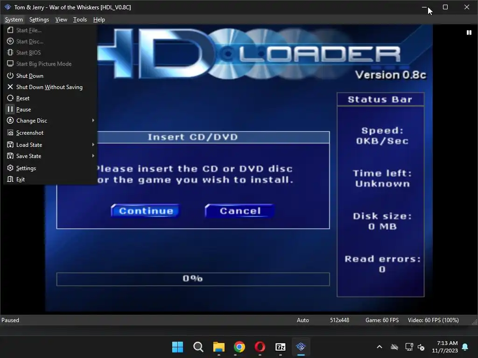Click the Load State floppy icon

click(10, 145)
